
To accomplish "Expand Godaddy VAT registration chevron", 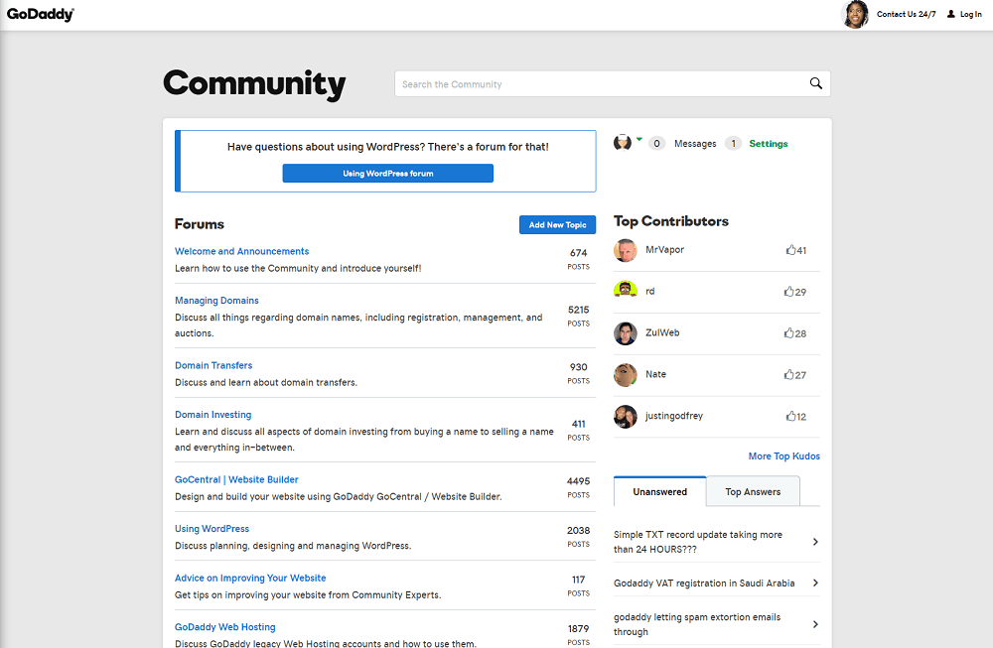I will click(815, 583).
